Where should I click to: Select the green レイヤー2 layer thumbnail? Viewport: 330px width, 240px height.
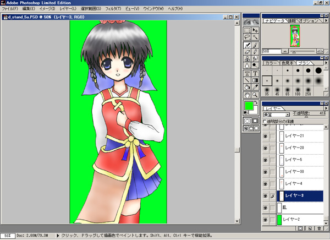pos(279,220)
